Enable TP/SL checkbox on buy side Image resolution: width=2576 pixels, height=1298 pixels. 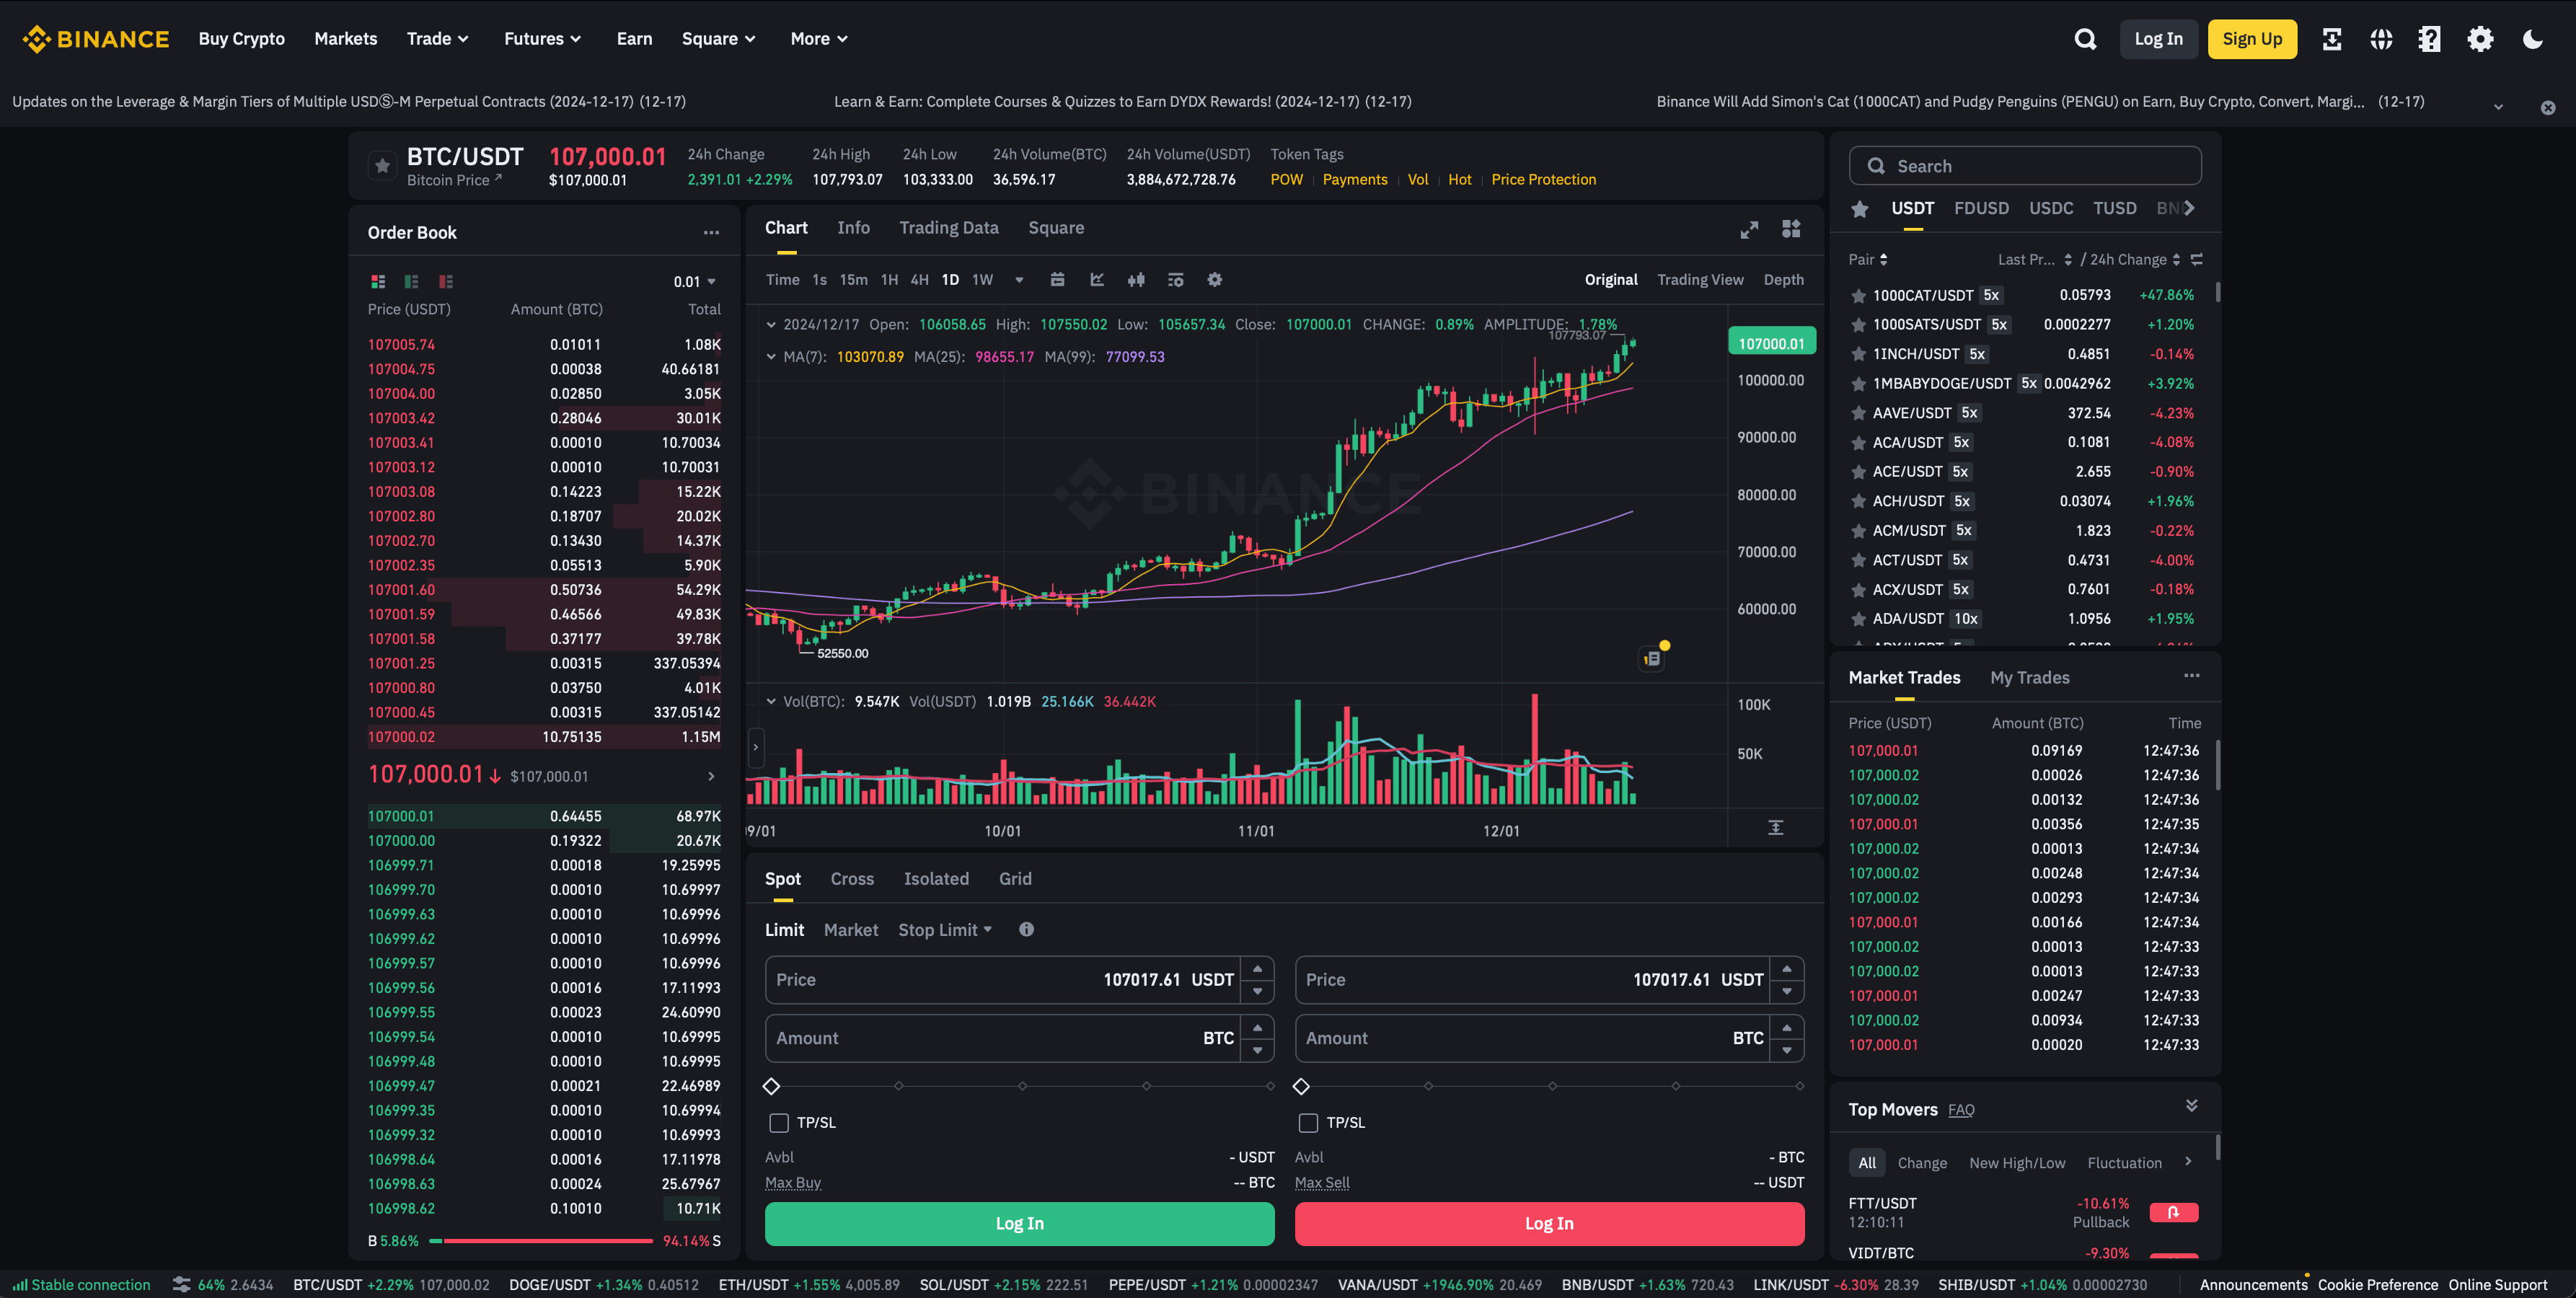(x=778, y=1122)
